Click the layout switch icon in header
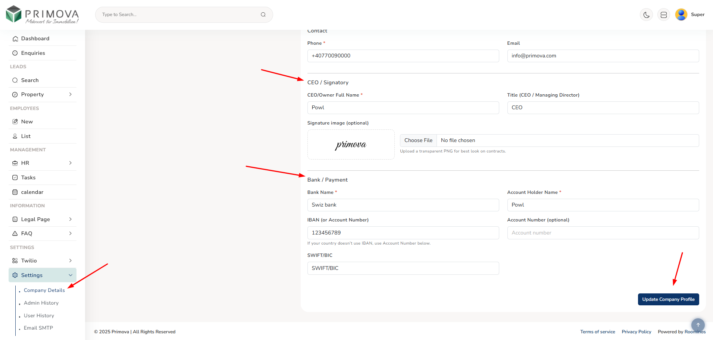This screenshot has width=713, height=340. click(663, 15)
